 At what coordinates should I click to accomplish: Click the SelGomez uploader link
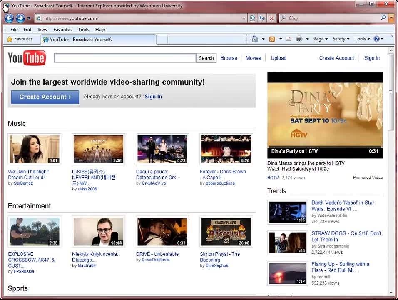tap(23, 183)
